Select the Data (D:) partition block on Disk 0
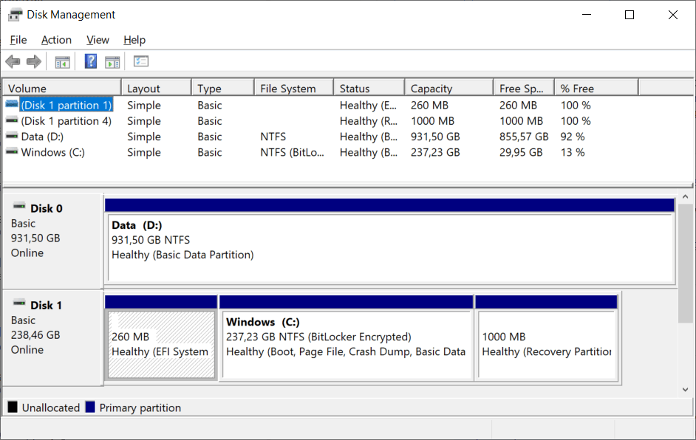Viewport: 696px width, 440px height. [390, 241]
